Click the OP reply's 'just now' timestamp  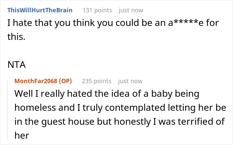click(x=130, y=81)
